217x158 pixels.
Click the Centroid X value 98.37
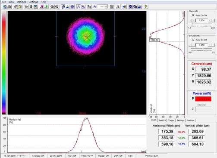[x=203, y=69]
